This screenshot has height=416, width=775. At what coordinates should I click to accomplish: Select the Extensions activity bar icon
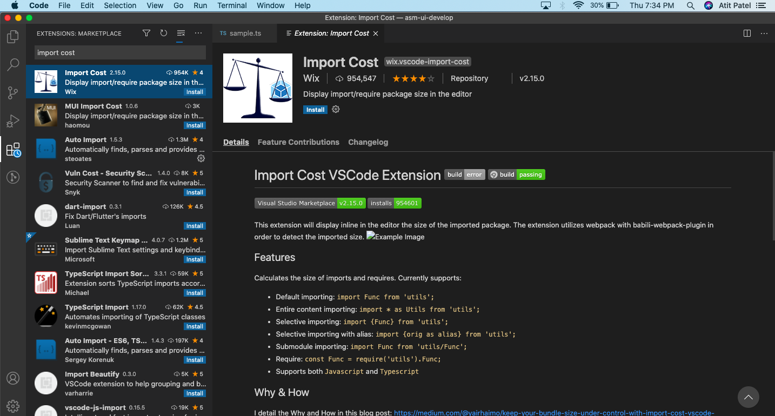13,150
